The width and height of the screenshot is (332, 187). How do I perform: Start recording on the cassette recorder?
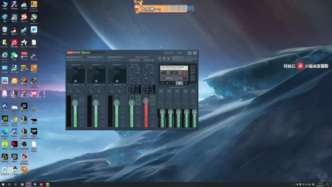click(186, 83)
